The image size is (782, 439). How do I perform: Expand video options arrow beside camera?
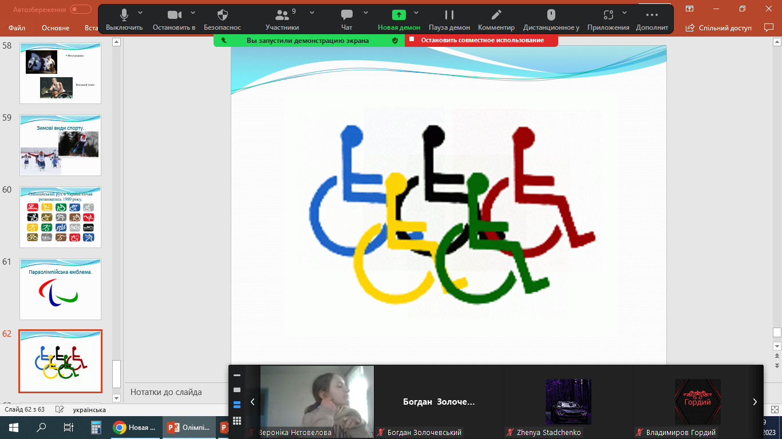click(x=193, y=13)
